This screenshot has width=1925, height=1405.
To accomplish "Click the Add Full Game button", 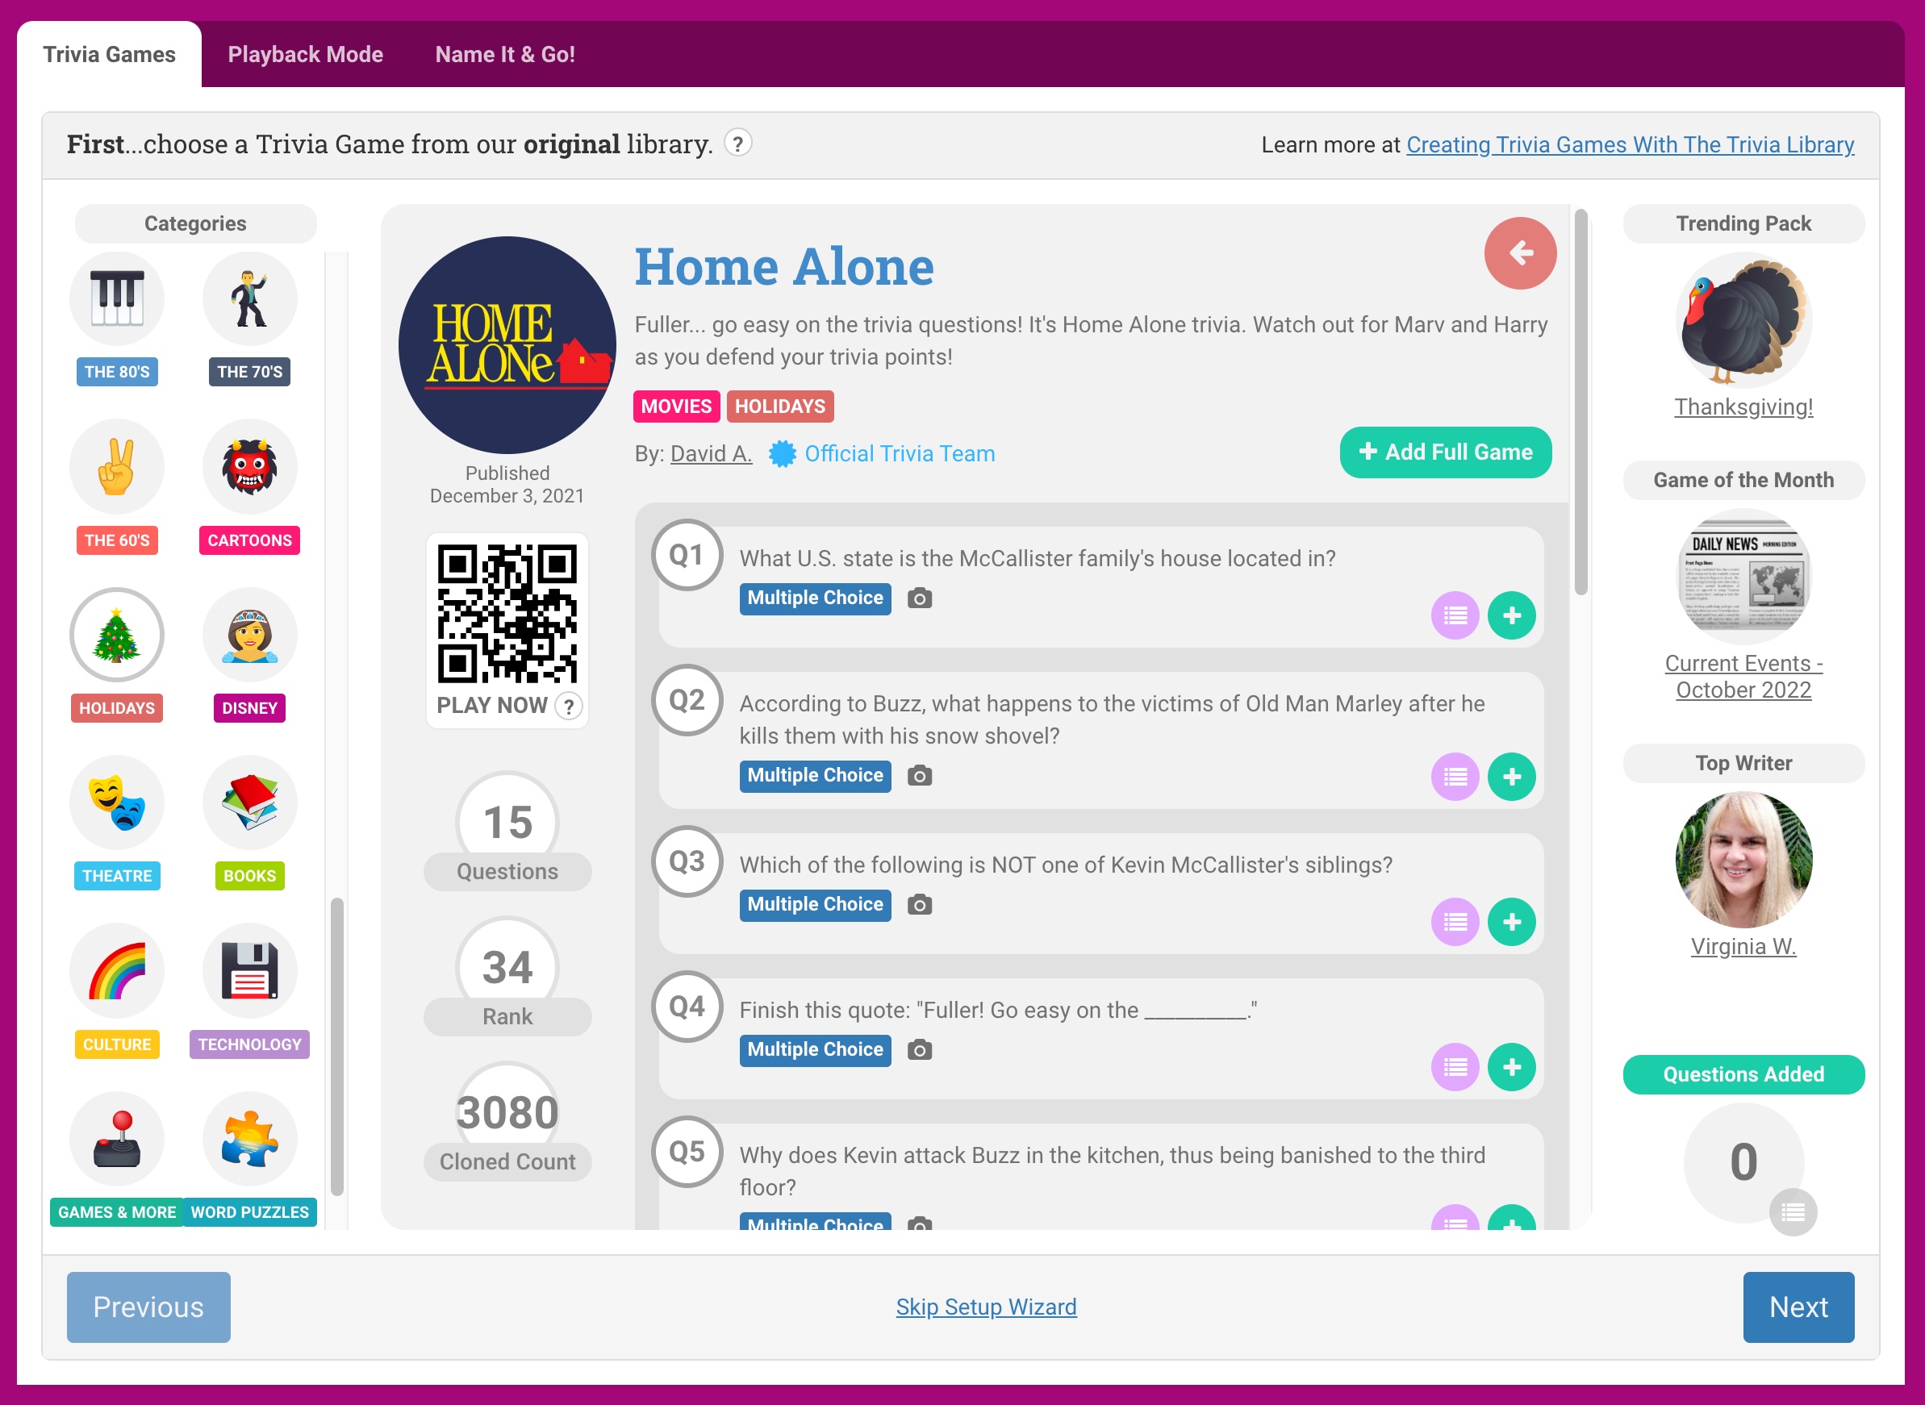I will click(x=1444, y=452).
